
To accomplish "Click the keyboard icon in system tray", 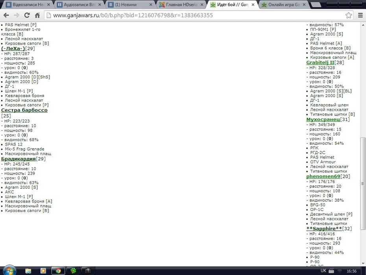I will (x=331, y=271).
